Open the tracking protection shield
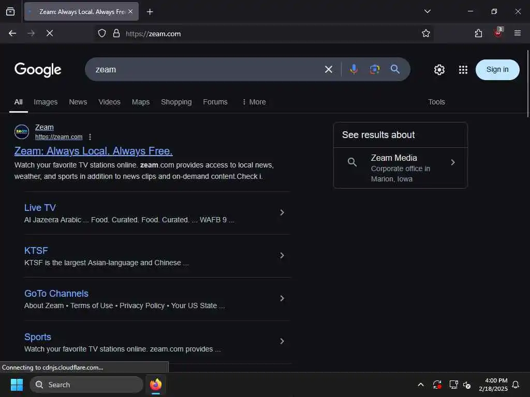 [102, 34]
